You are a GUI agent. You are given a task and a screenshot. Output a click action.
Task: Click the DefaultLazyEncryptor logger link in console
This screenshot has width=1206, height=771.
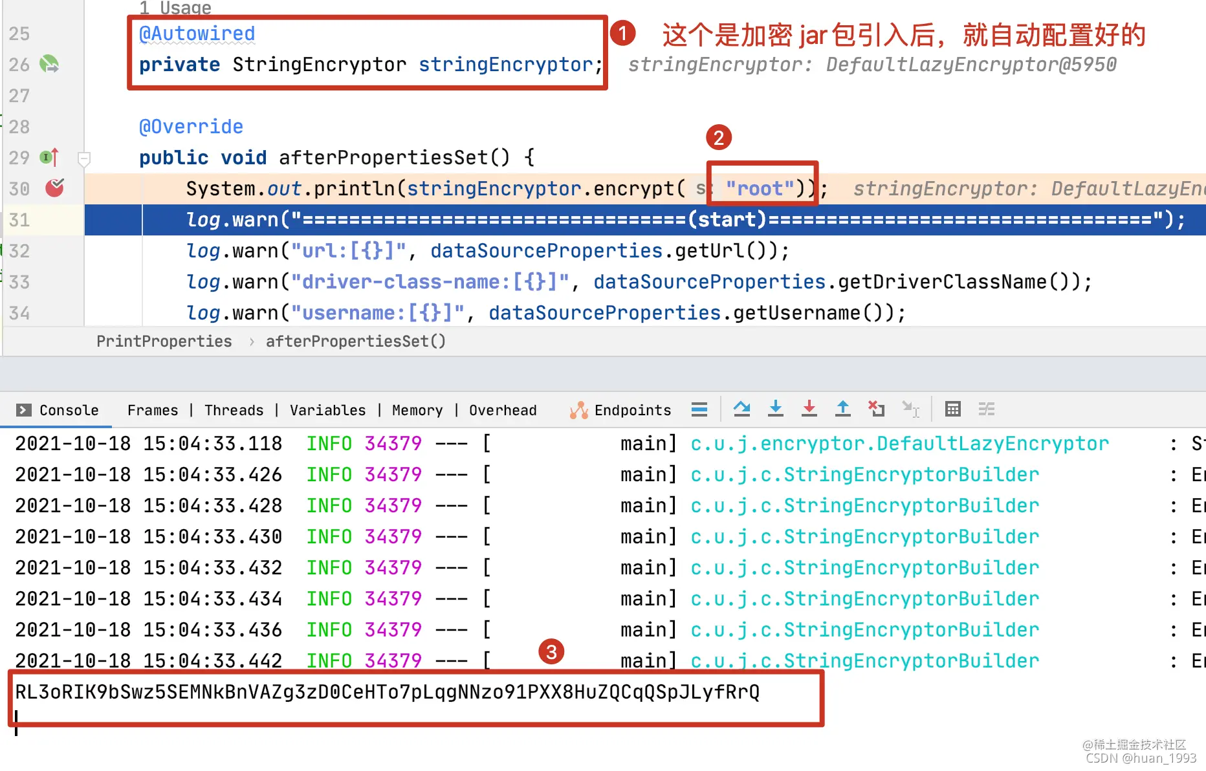[899, 444]
